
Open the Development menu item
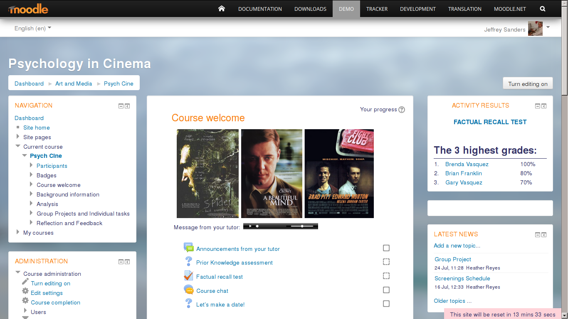coord(418,9)
